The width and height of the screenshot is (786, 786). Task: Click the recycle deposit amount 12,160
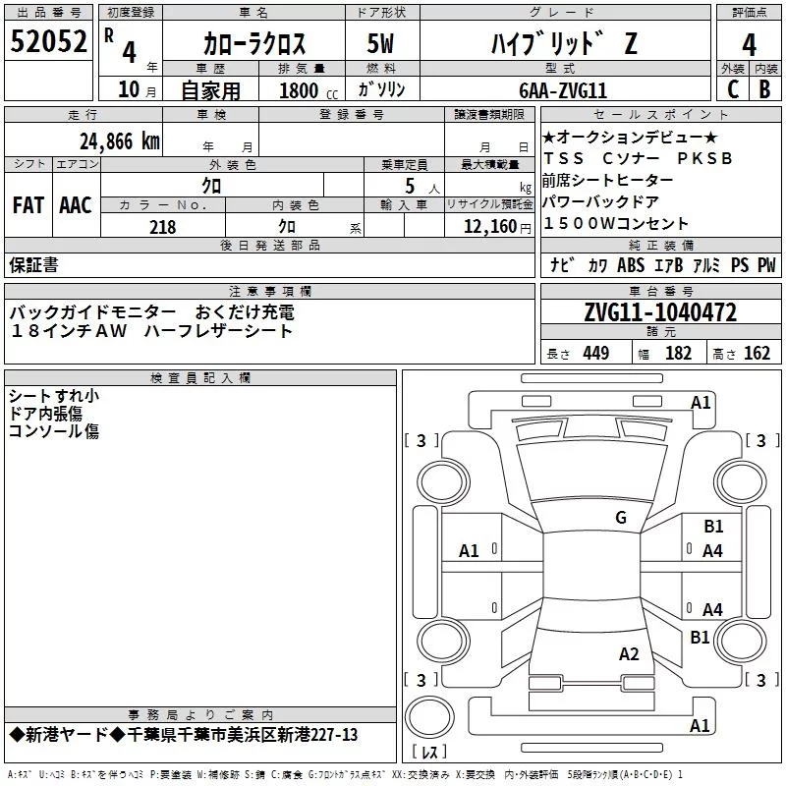(488, 227)
